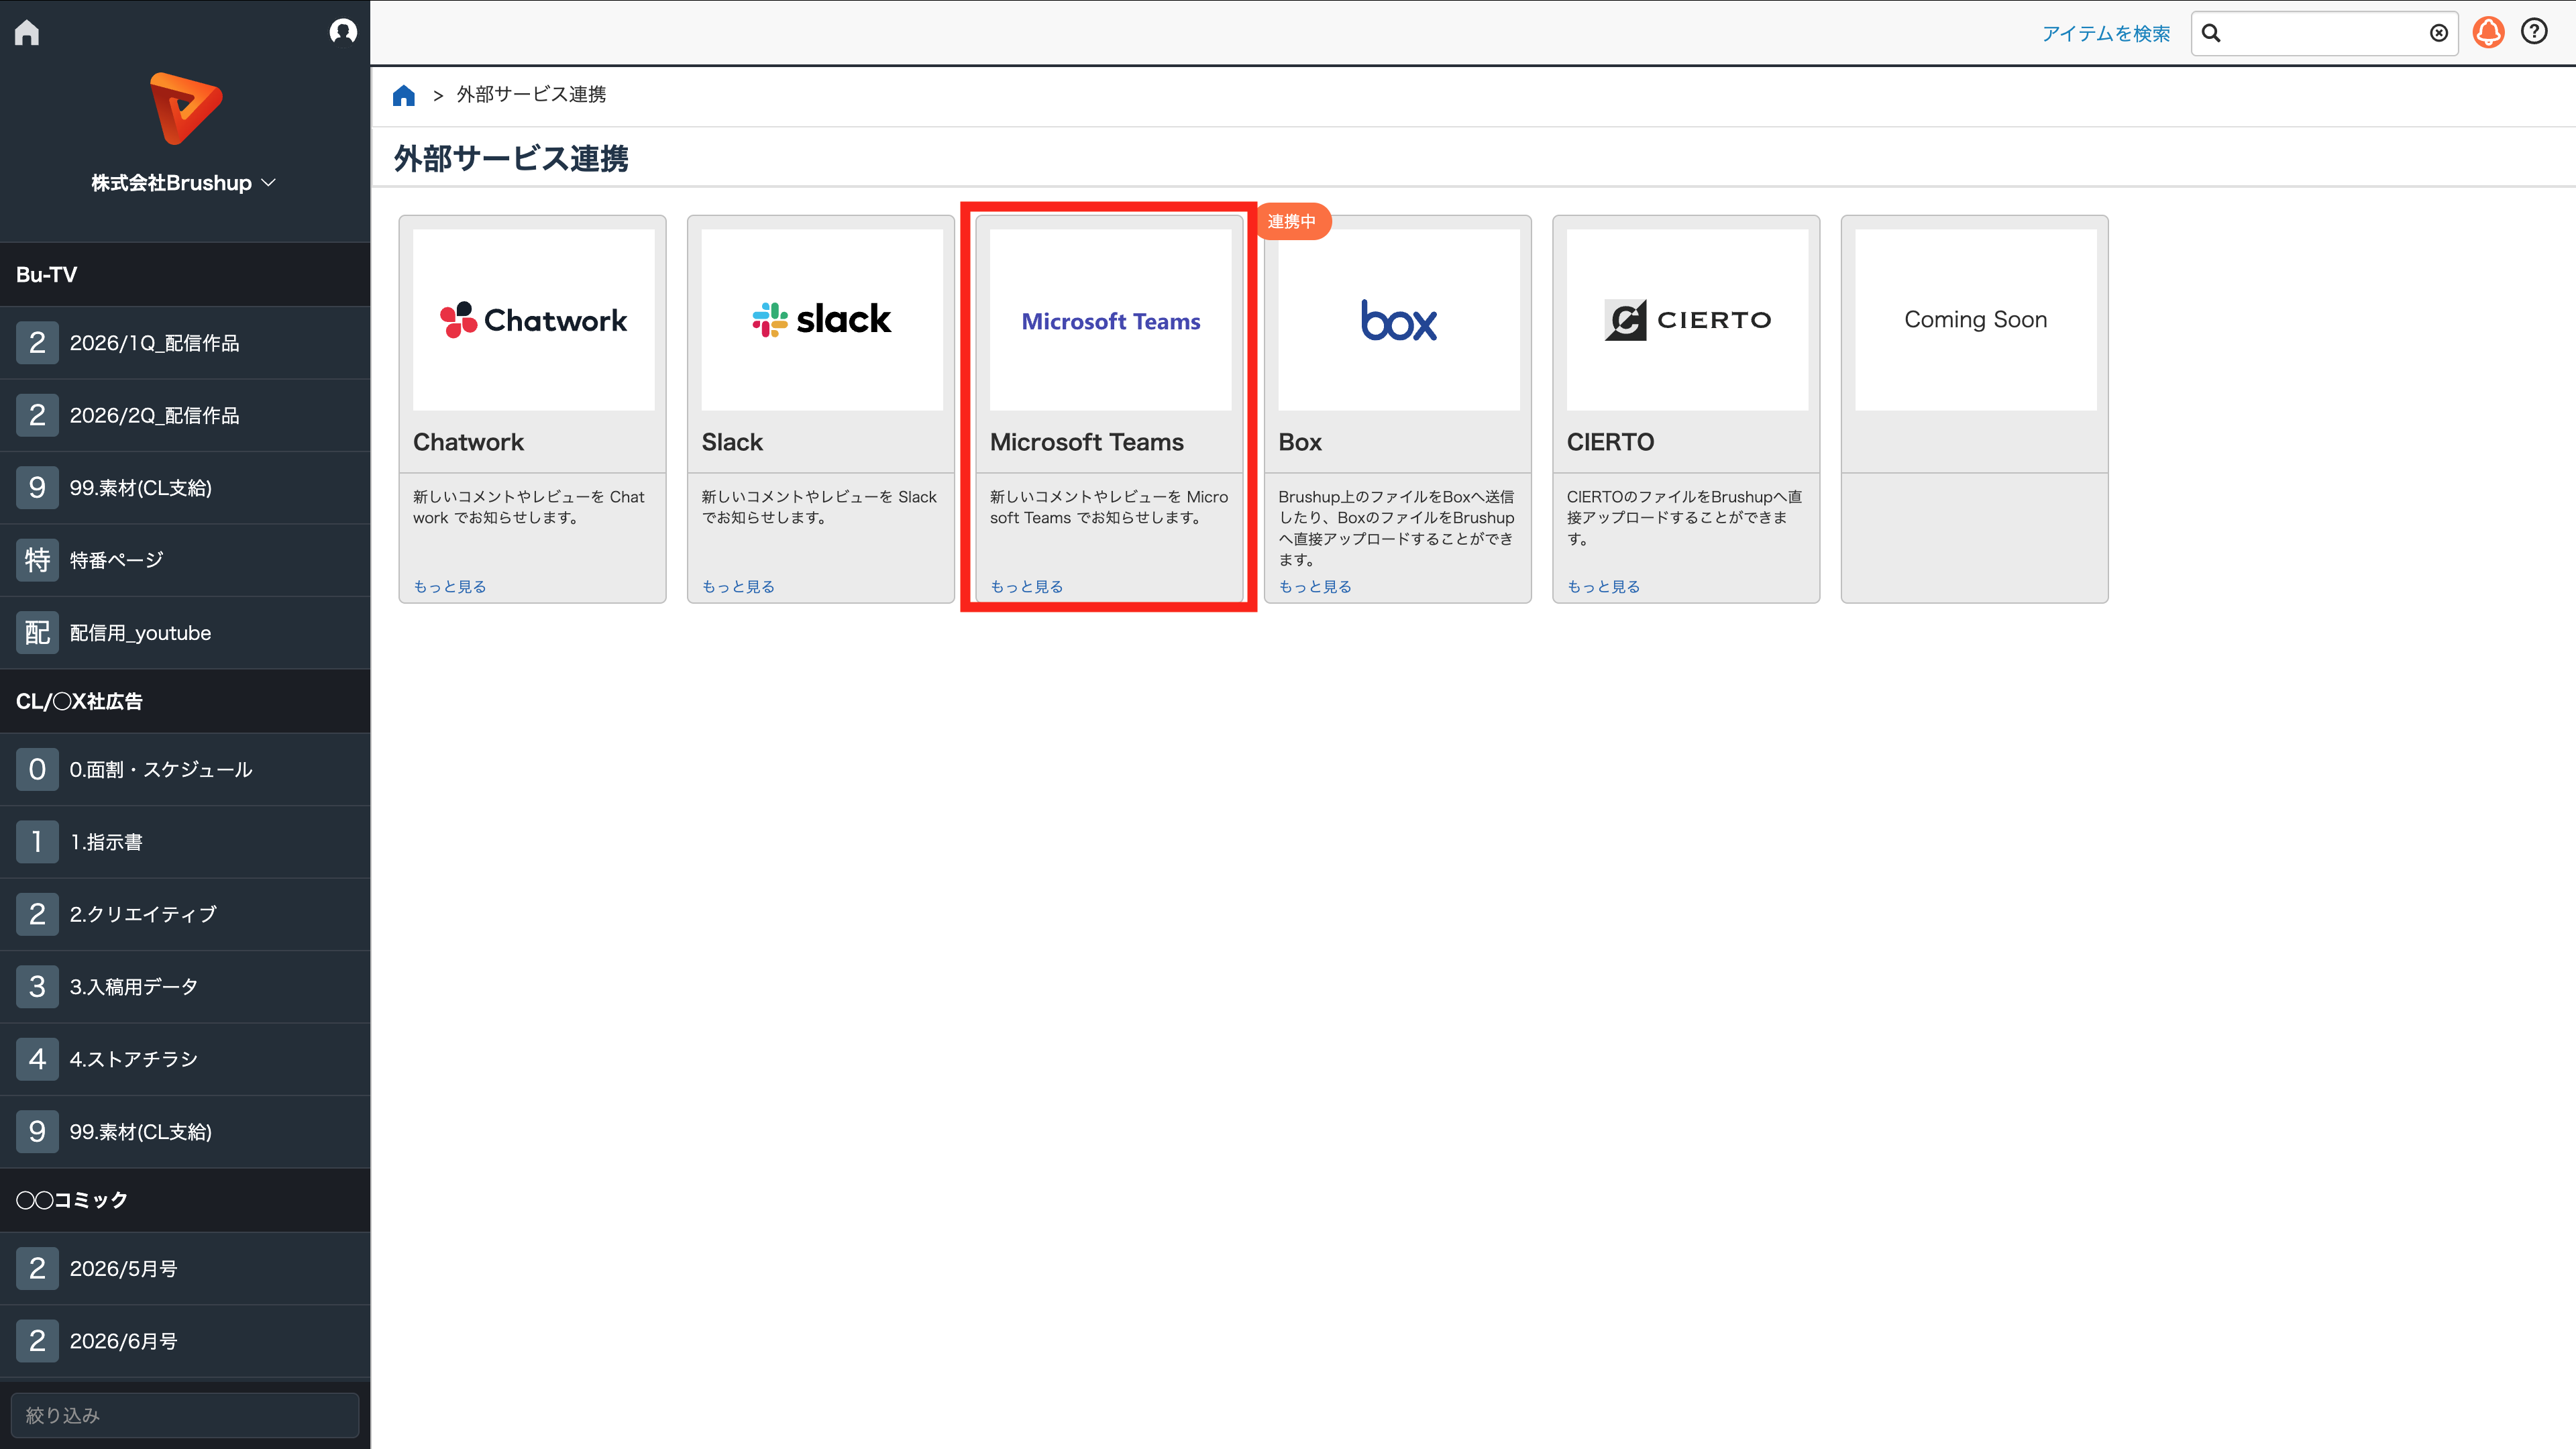Open the user profile icon in sidebar
This screenshot has height=1449, width=2576.
[x=343, y=32]
